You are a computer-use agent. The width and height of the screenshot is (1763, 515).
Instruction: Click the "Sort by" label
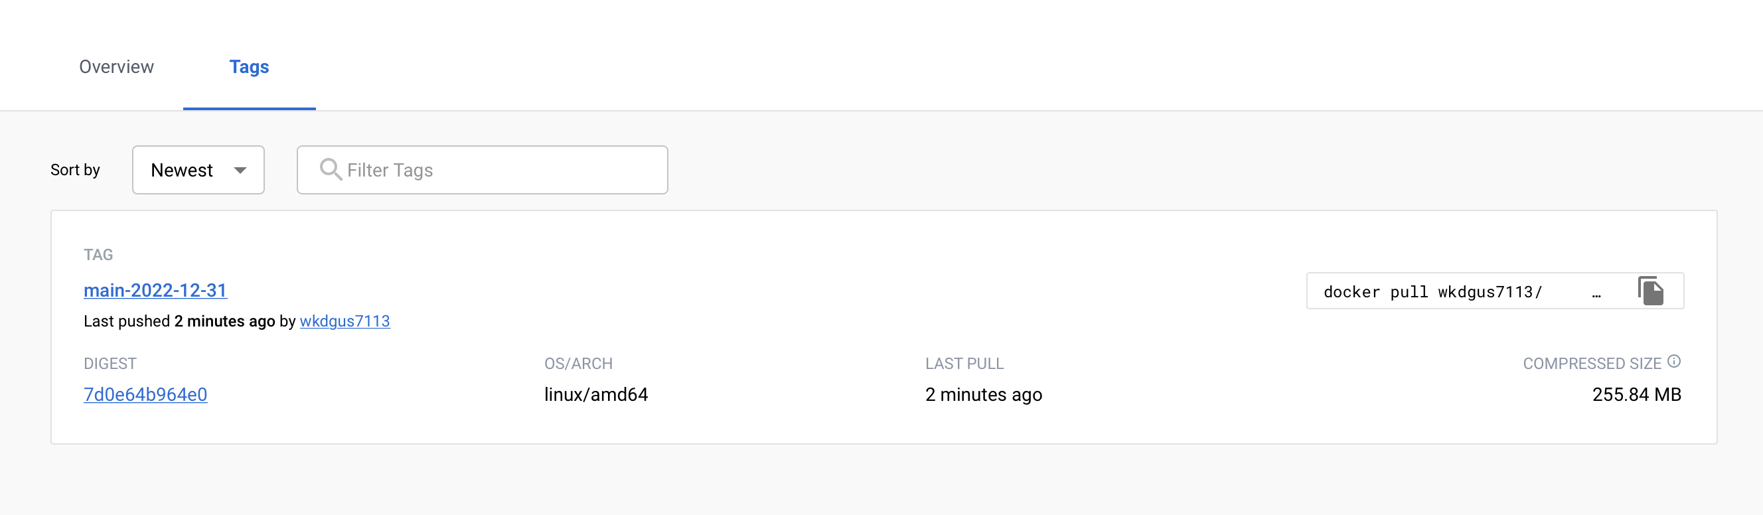pos(75,170)
